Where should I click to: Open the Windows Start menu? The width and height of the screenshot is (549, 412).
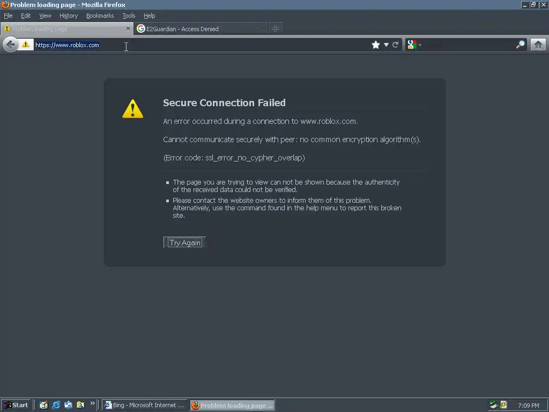tap(16, 405)
